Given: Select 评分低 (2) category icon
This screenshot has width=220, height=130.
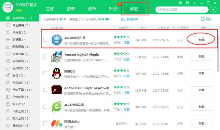Looking at the screenshot, I should 8,32.
